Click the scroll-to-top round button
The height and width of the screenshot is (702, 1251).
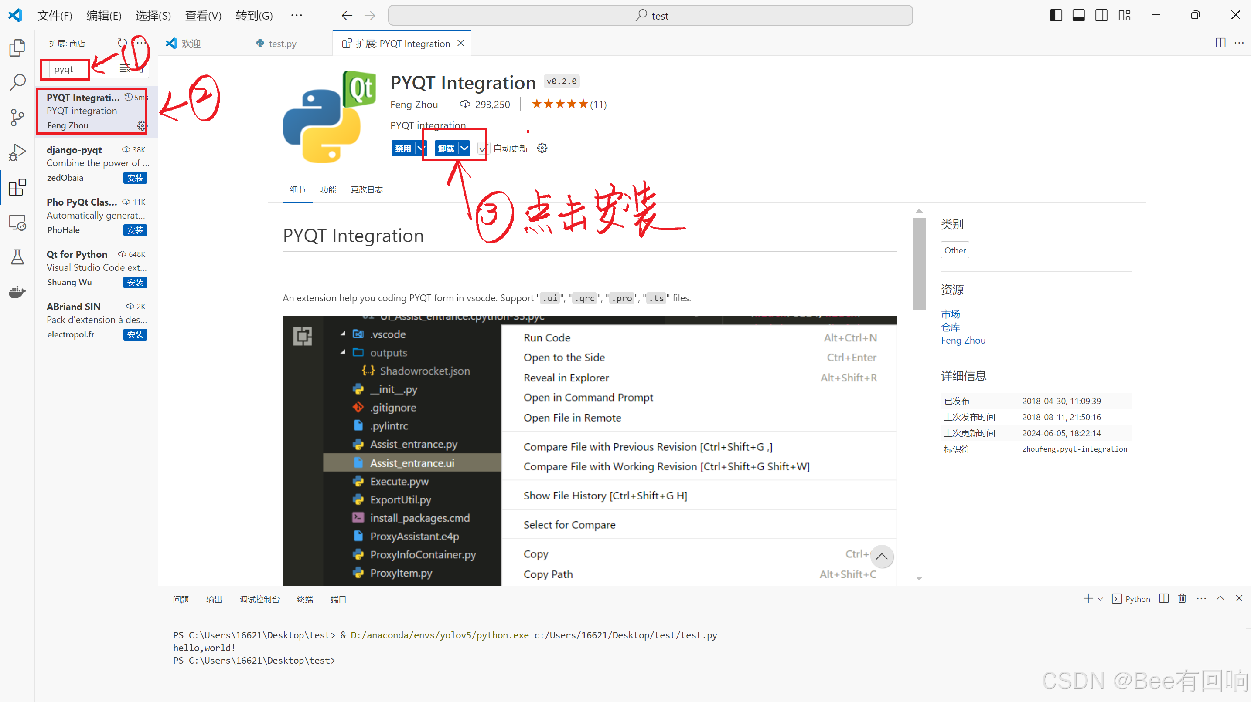[882, 557]
